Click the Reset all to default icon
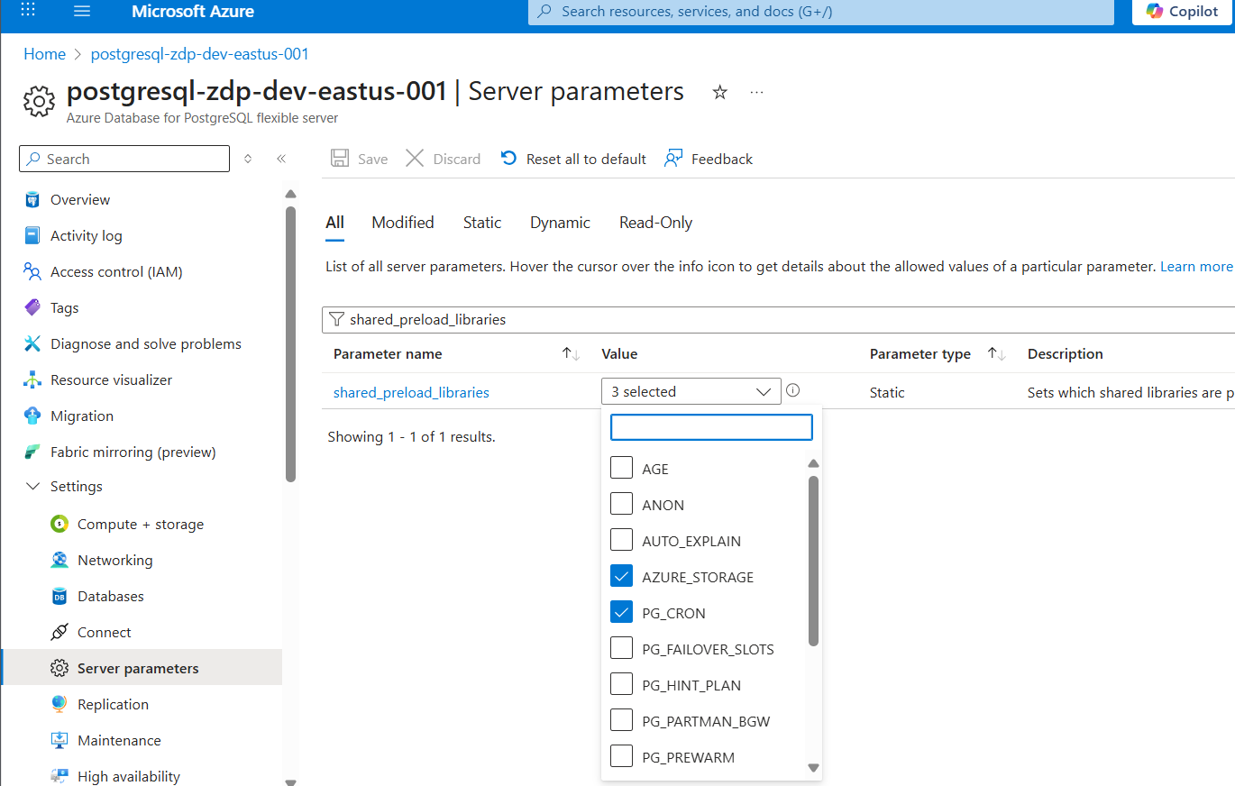1235x786 pixels. [x=509, y=159]
